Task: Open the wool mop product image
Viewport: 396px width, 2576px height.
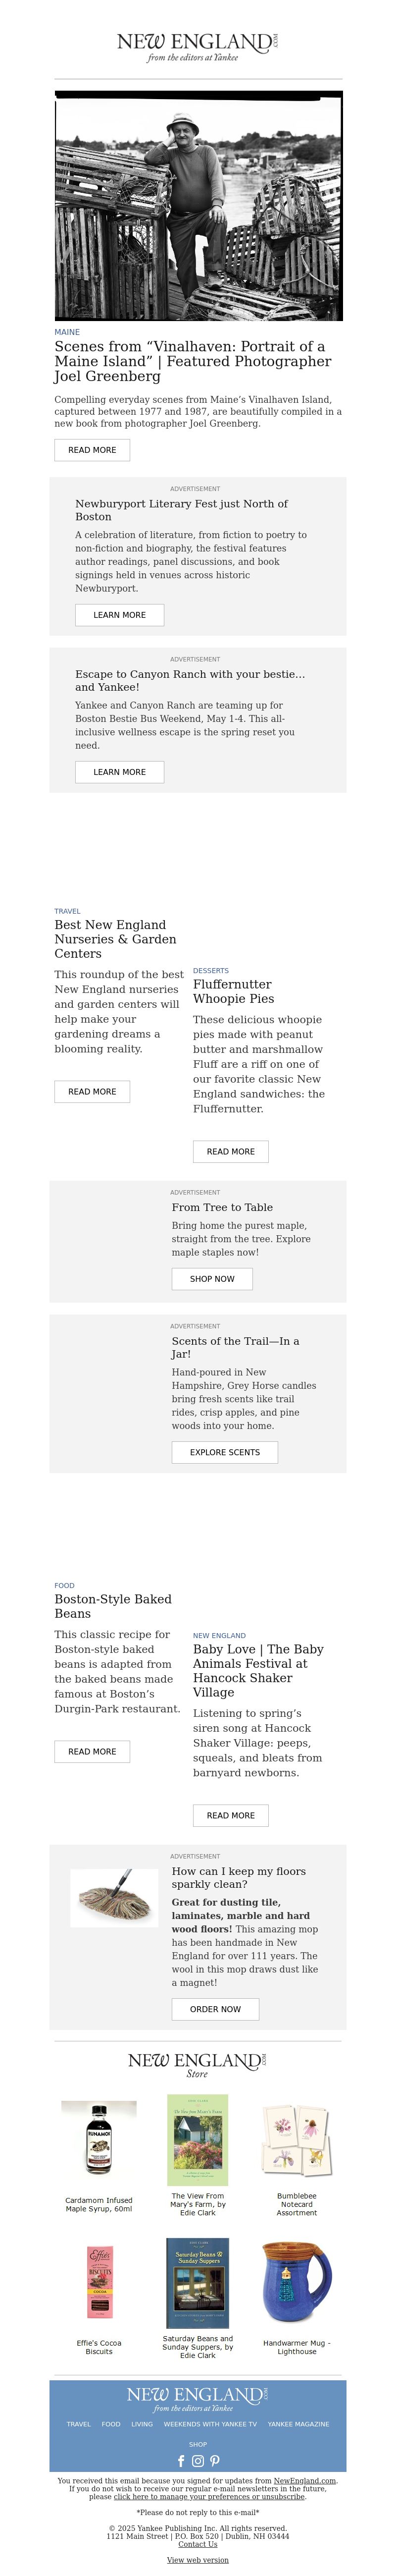Action: pos(114,1898)
